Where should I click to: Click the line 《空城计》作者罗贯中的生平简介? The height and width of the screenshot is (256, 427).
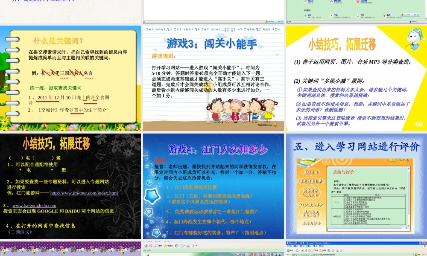[x=67, y=110]
